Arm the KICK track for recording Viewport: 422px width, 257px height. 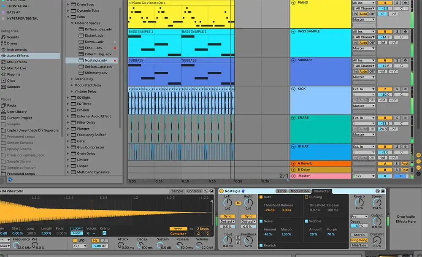tap(406, 89)
